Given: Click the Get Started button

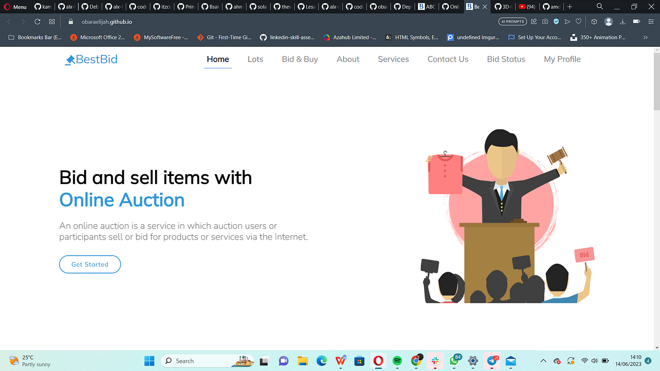Looking at the screenshot, I should coord(90,264).
